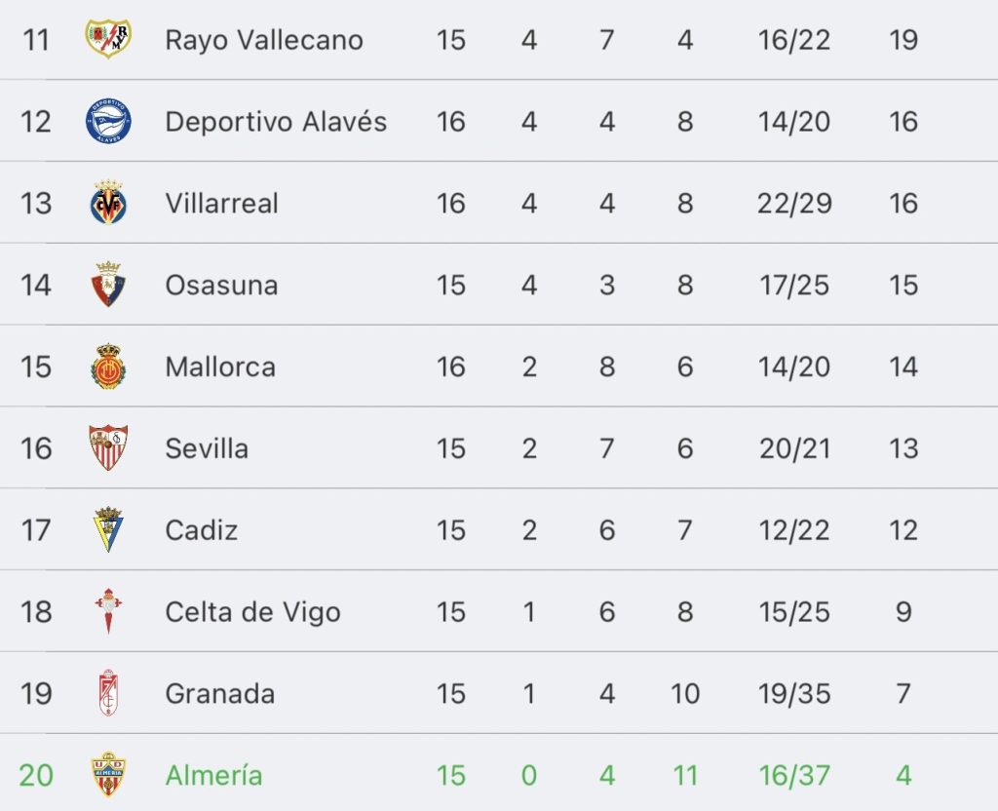998x811 pixels.
Task: Tap the Sevilla club crest
Action: click(108, 447)
